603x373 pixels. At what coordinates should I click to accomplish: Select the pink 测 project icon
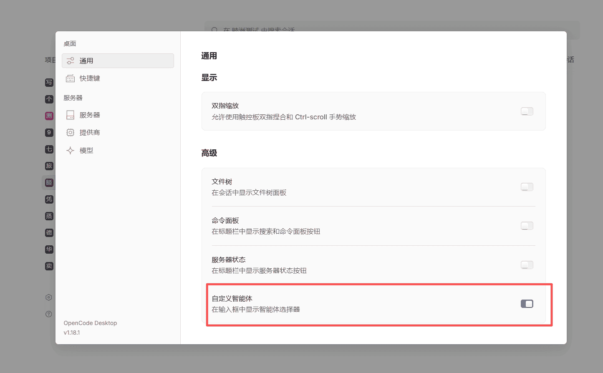[49, 116]
